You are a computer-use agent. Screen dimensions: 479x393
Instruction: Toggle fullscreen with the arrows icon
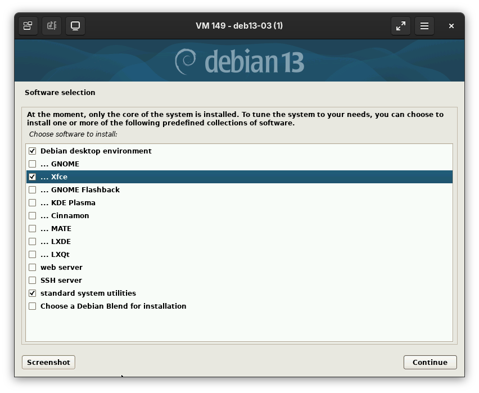point(400,26)
